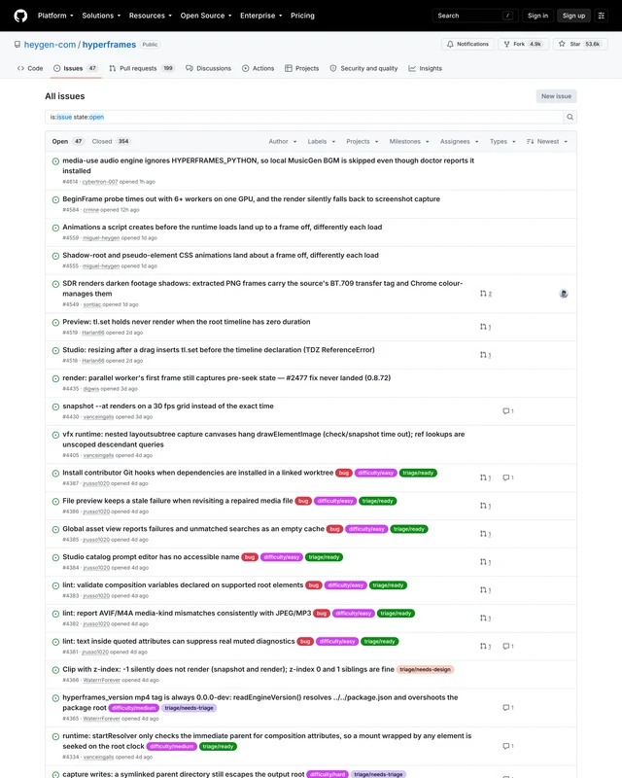This screenshot has width=622, height=778.
Task: Open linked pull request icon on issue #4549
Action: [486, 294]
